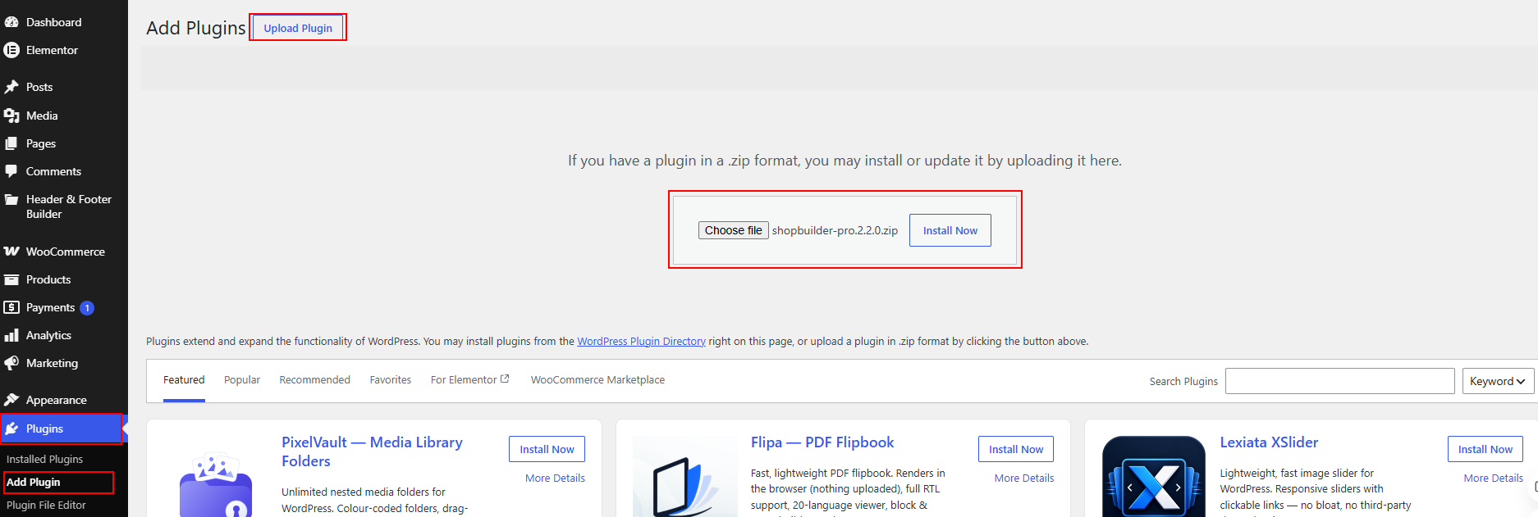The width and height of the screenshot is (1538, 517).
Task: Switch to the Recommended tab
Action: pos(314,379)
